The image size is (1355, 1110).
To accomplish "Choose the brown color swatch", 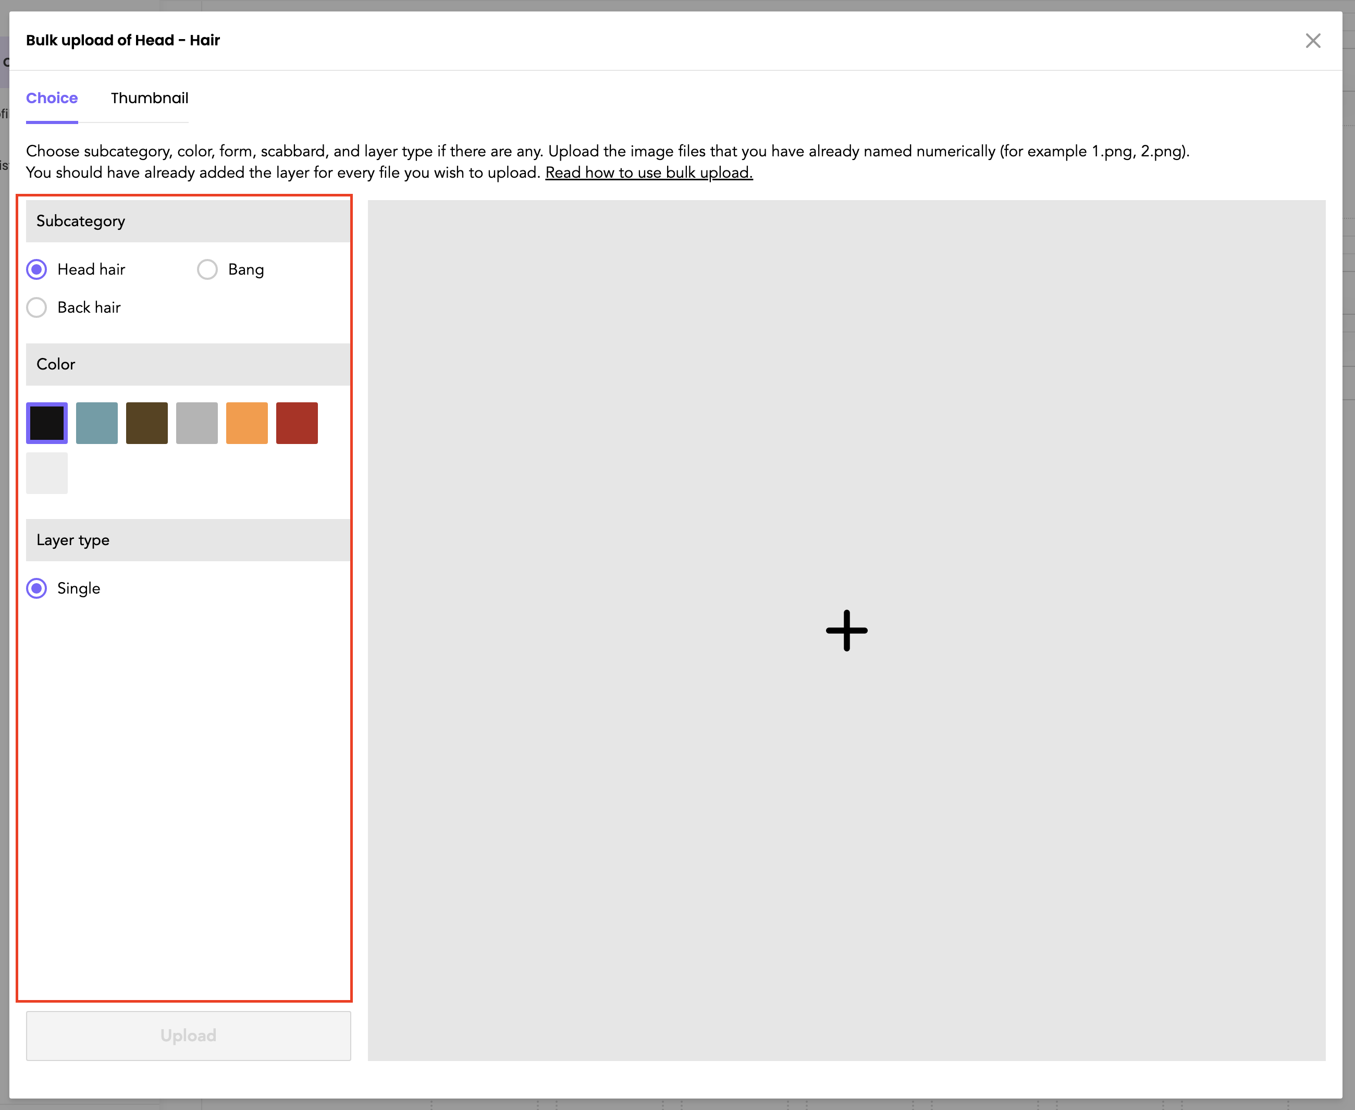I will [146, 423].
